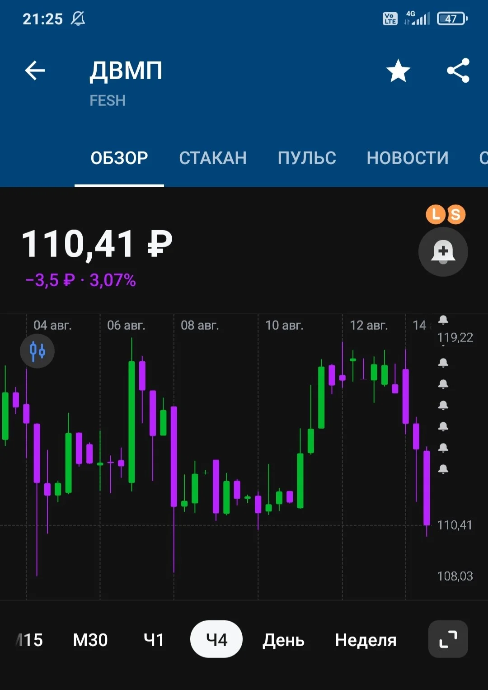Viewport: 488px width, 690px height.
Task: Tap the 4G signal indicator
Action: 417,18
